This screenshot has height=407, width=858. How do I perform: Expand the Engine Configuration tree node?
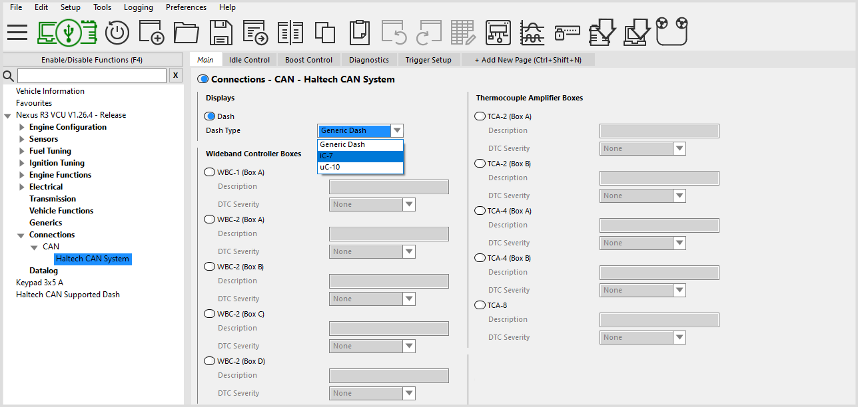[x=22, y=127]
